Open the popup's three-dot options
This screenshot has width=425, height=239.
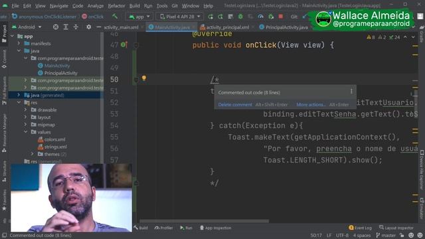351,92
